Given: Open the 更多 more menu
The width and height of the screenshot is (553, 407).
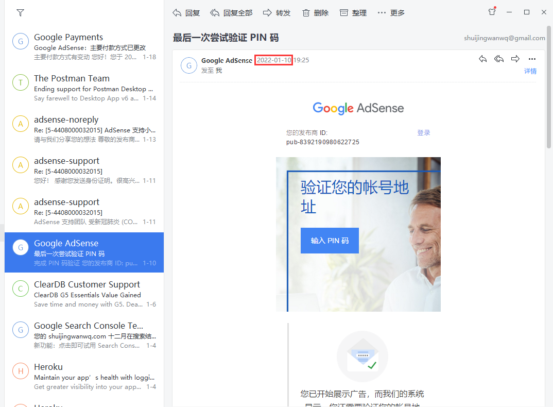Looking at the screenshot, I should point(391,13).
